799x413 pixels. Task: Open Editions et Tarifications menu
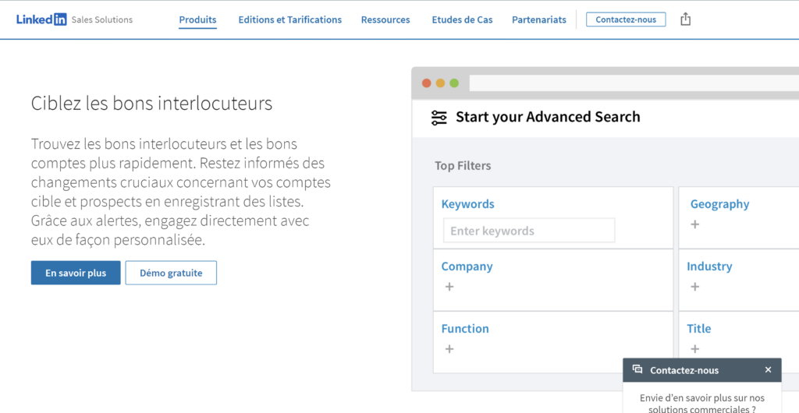(x=290, y=19)
